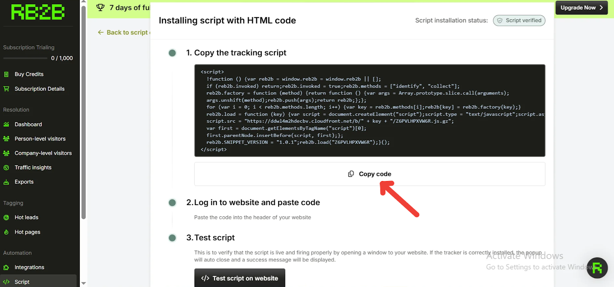
Task: Click the script.src cloudfront URL code line
Action: pos(330,121)
